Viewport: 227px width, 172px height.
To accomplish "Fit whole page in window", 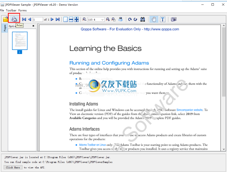I will 76,19.
